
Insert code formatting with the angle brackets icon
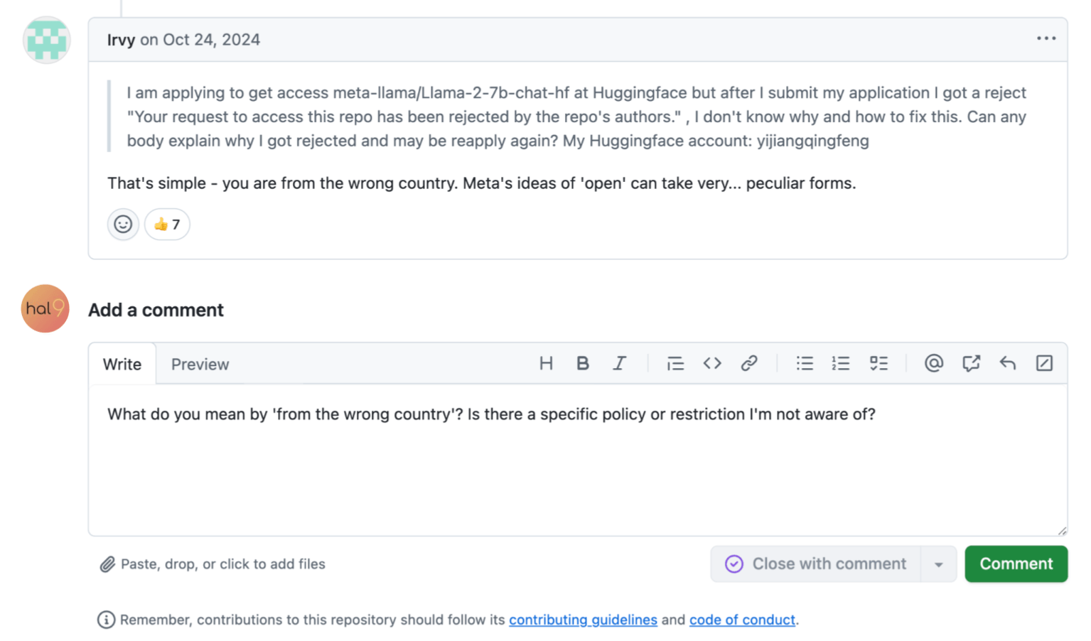[x=712, y=364]
